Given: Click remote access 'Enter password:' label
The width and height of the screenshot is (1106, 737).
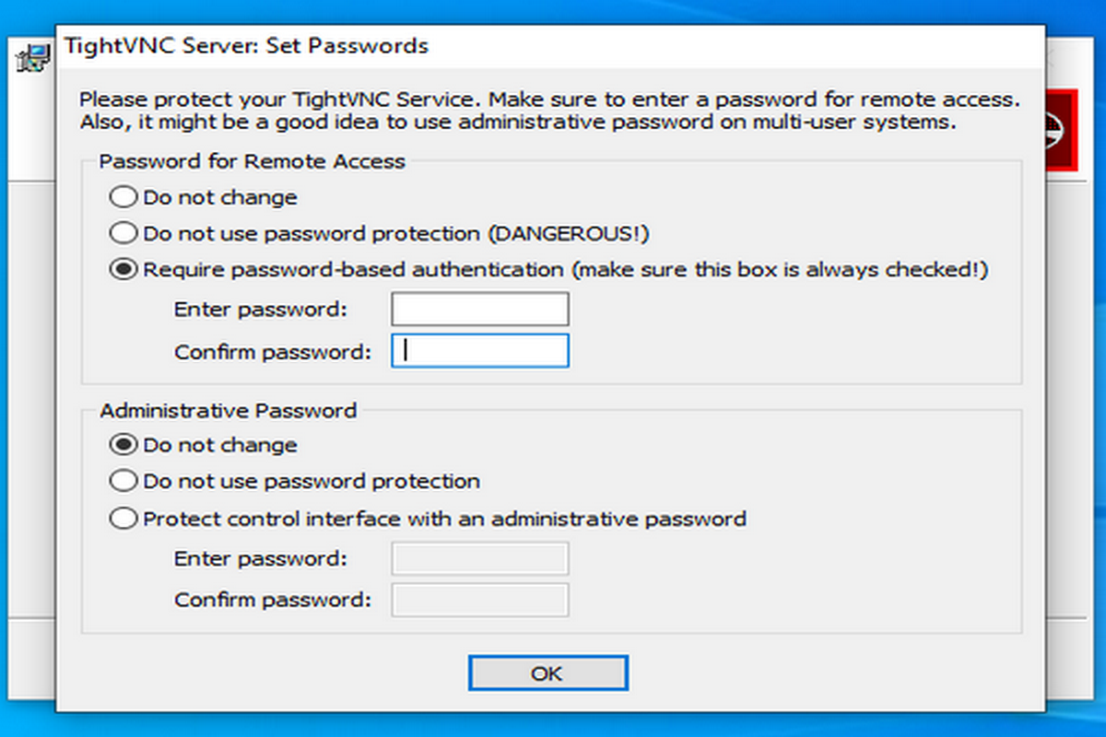Looking at the screenshot, I should click(x=260, y=310).
